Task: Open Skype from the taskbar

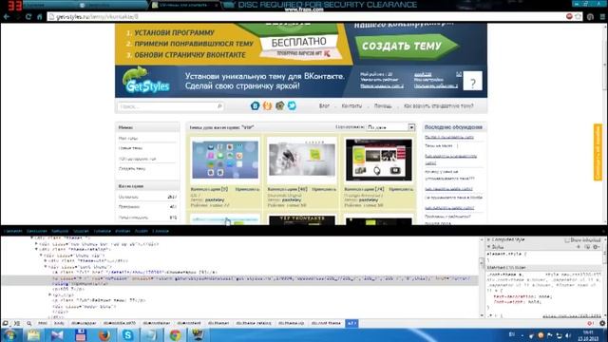Action: point(127,335)
